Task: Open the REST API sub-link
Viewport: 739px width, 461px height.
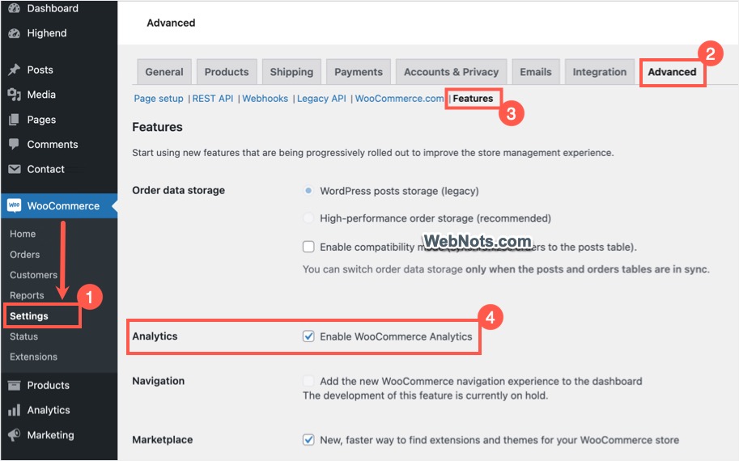Action: [213, 99]
